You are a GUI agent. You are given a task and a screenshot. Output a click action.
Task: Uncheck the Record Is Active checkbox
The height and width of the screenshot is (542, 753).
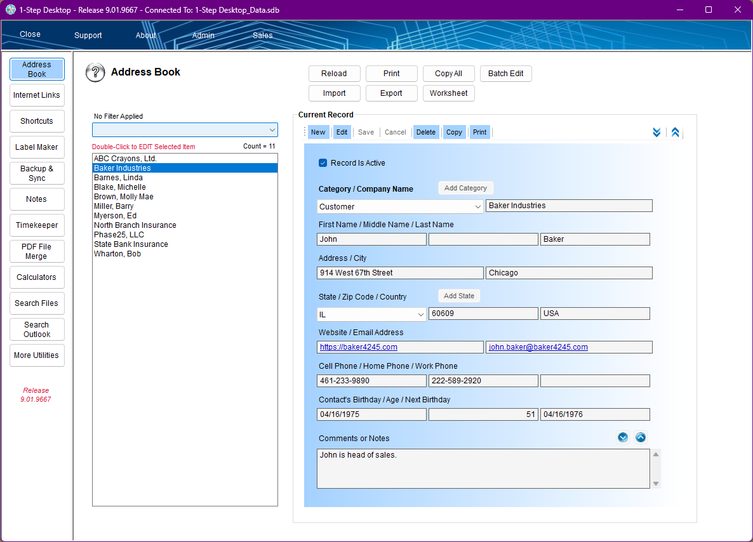coord(323,162)
